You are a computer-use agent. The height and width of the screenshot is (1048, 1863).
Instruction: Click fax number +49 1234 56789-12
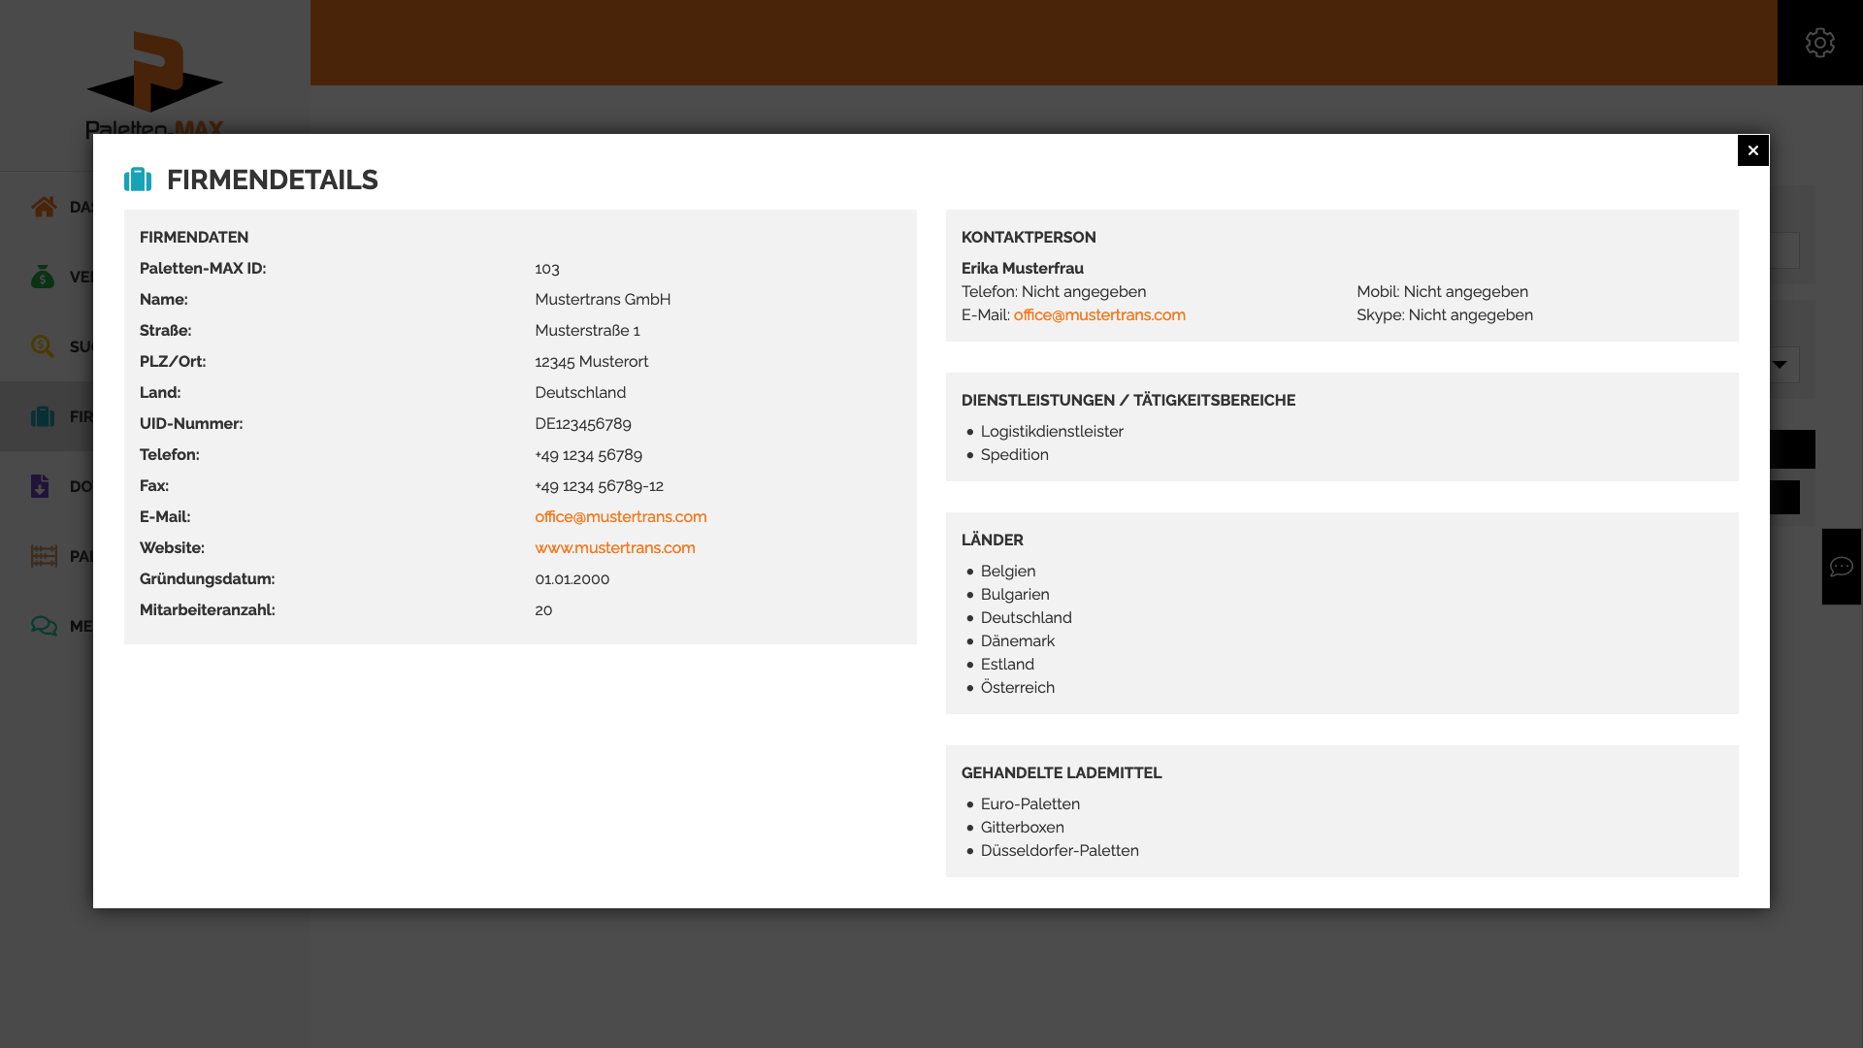pyautogui.click(x=599, y=486)
